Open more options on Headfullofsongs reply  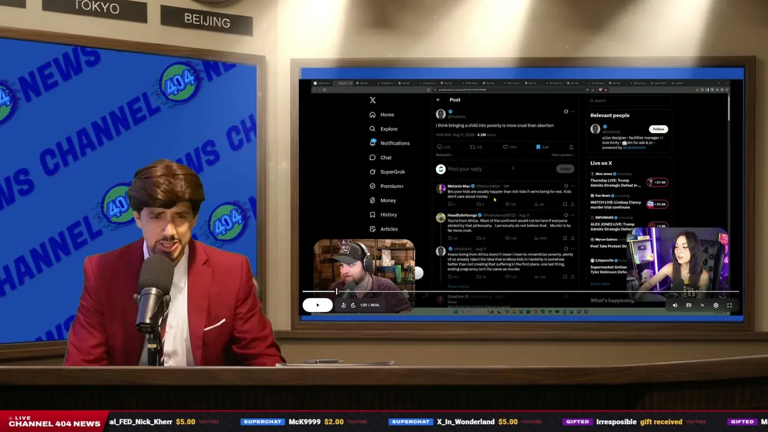point(572,215)
